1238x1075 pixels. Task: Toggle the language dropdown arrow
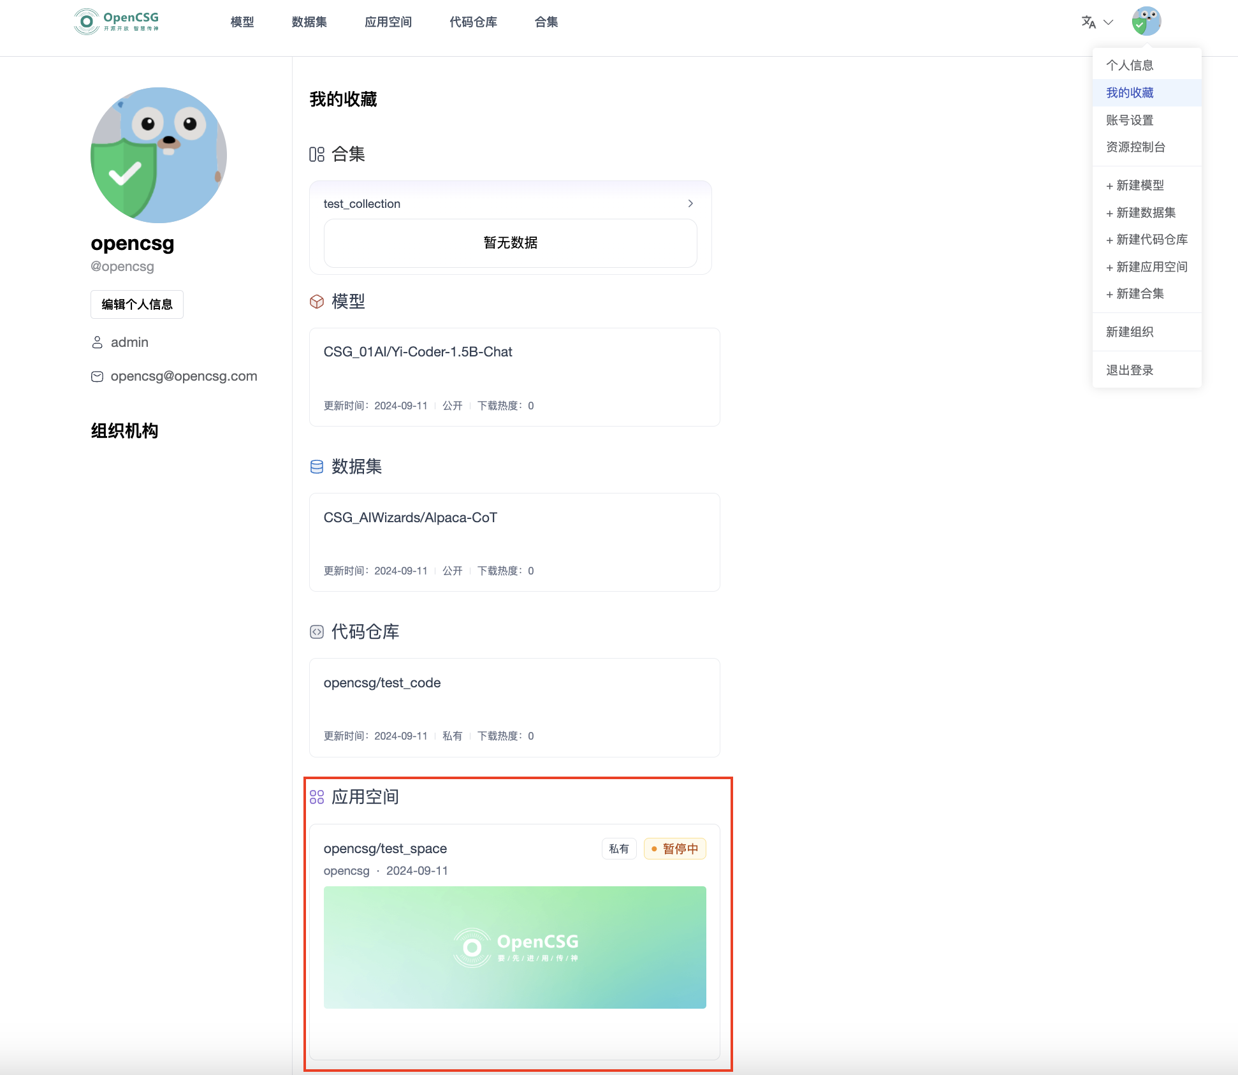point(1109,22)
